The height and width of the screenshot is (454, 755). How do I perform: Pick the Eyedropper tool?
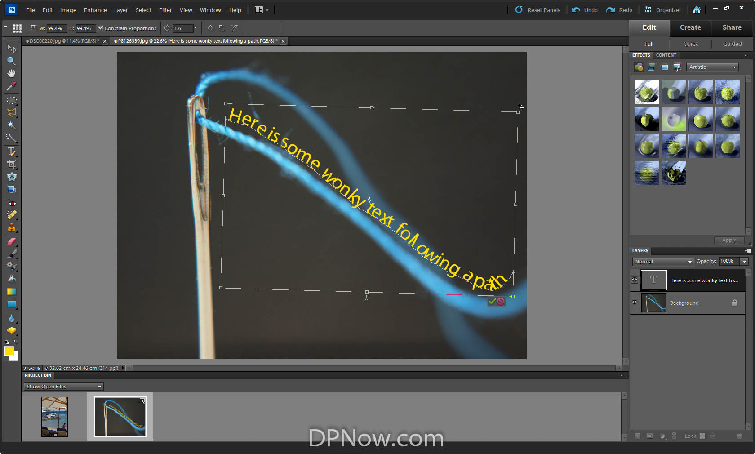click(x=12, y=86)
